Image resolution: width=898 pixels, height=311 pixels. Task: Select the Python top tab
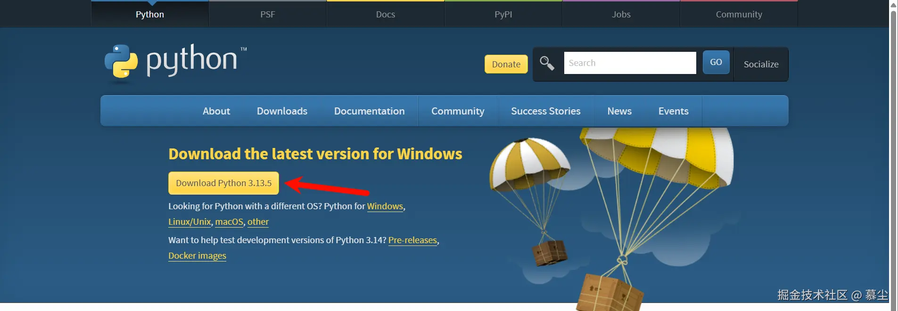pos(150,14)
